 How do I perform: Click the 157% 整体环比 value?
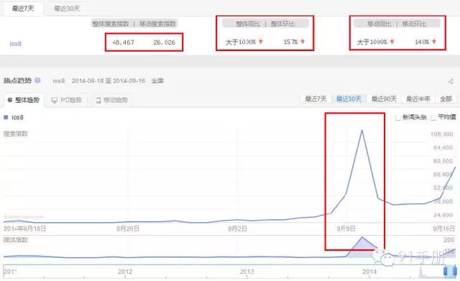(x=290, y=42)
